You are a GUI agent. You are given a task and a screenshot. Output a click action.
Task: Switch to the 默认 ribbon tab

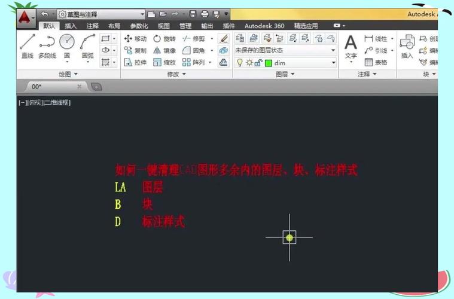49,26
